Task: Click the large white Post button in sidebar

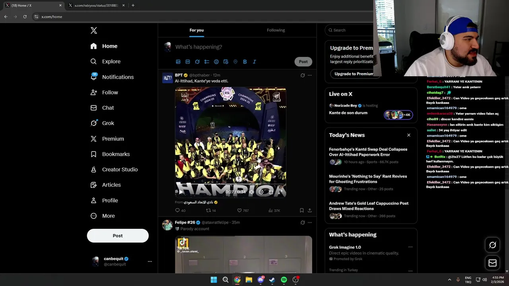Action: [x=118, y=236]
